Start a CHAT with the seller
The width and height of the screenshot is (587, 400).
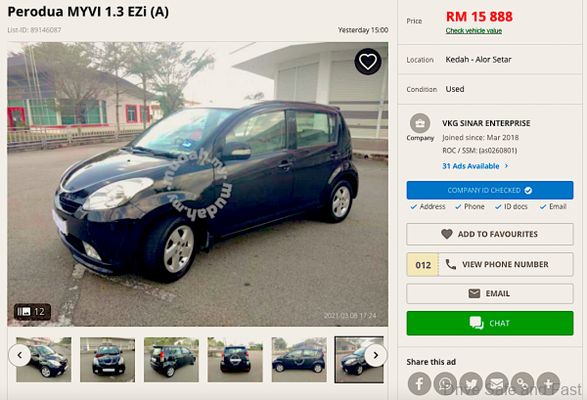(490, 323)
